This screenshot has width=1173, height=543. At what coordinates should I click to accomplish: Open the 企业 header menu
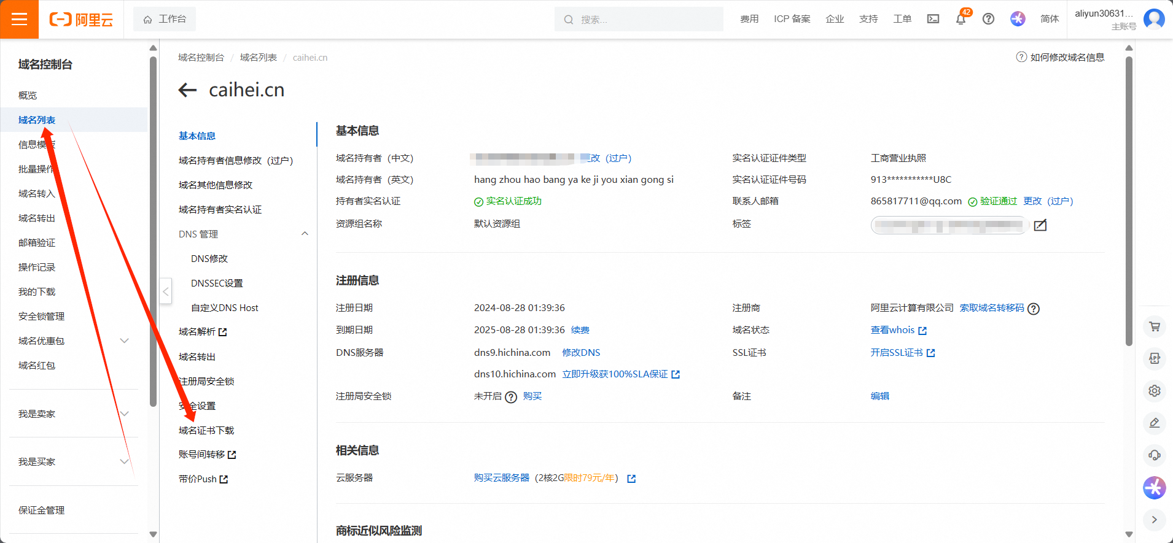[x=835, y=19]
